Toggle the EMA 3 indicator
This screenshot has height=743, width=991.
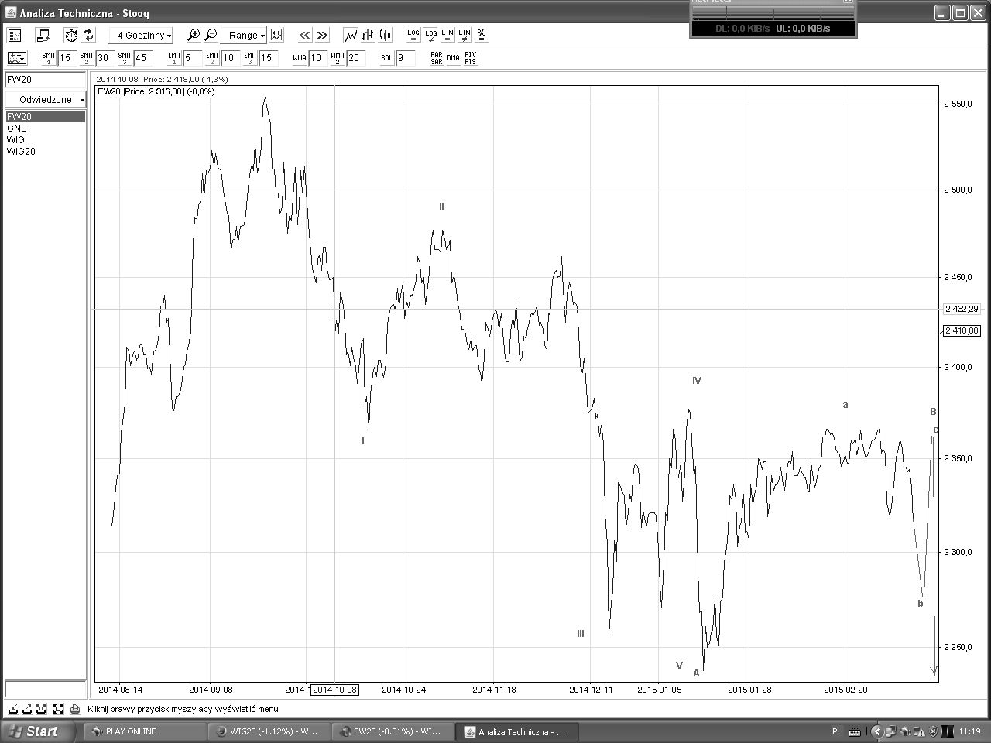[250, 58]
